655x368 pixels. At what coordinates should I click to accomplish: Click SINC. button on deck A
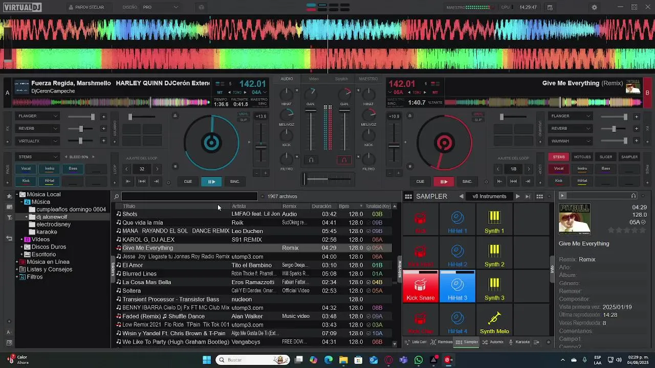coord(235,181)
